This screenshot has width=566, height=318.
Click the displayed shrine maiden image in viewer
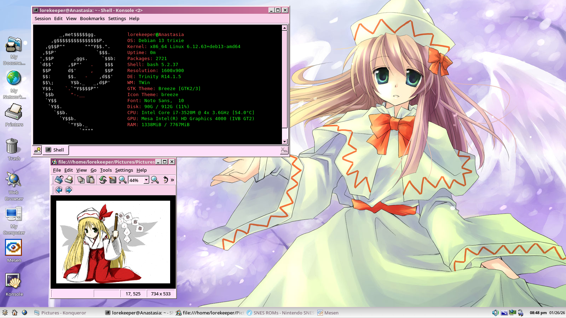pos(113,242)
